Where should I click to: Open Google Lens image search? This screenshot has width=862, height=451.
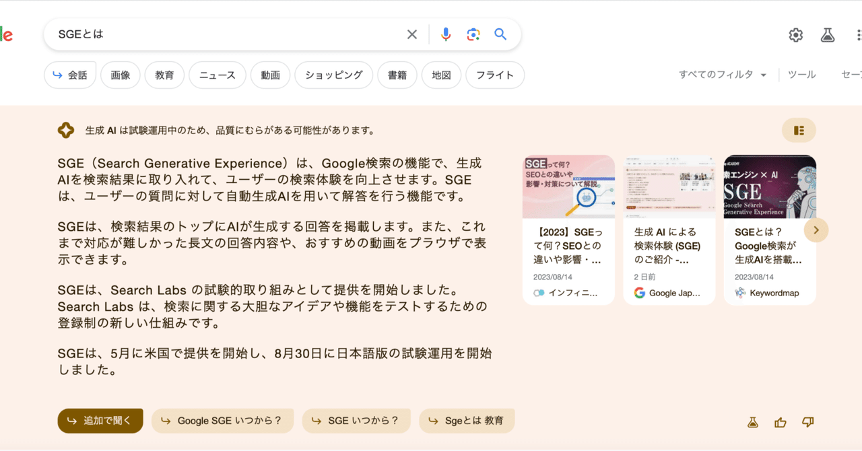click(473, 34)
